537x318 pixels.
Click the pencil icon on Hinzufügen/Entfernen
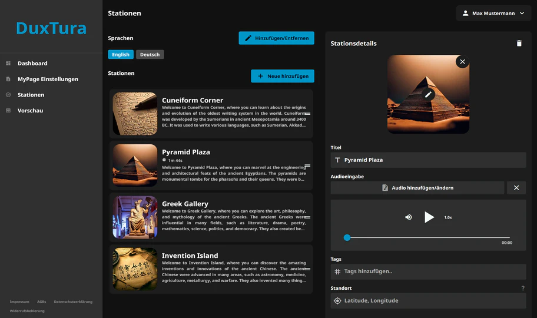[248, 38]
